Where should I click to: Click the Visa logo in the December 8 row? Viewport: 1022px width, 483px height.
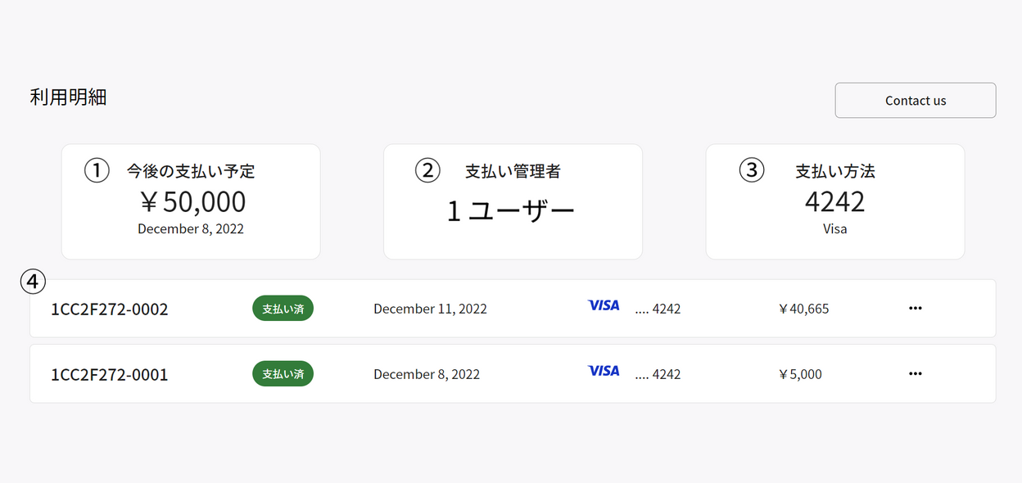[x=604, y=371]
